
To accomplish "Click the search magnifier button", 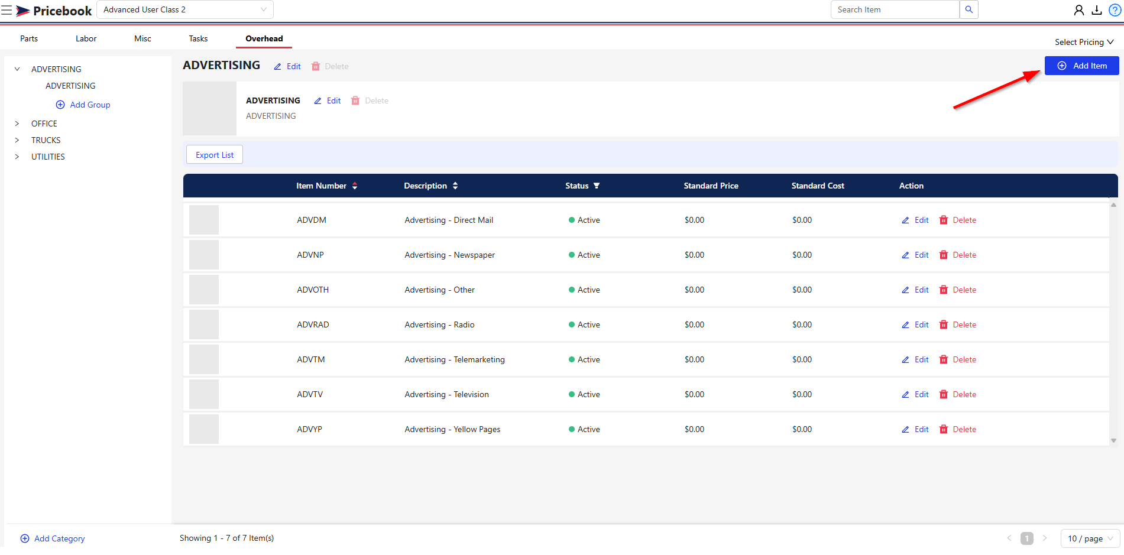I will click(968, 9).
